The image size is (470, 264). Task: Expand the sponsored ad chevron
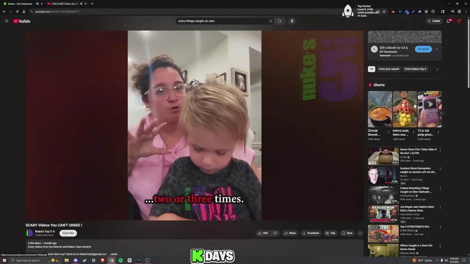(437, 49)
